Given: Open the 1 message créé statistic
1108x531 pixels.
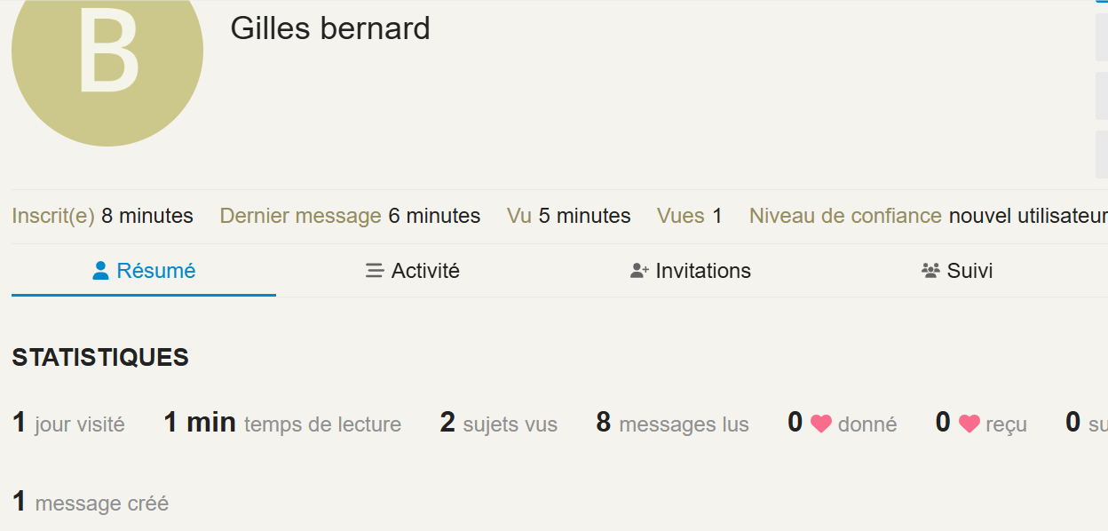Looking at the screenshot, I should [x=91, y=503].
